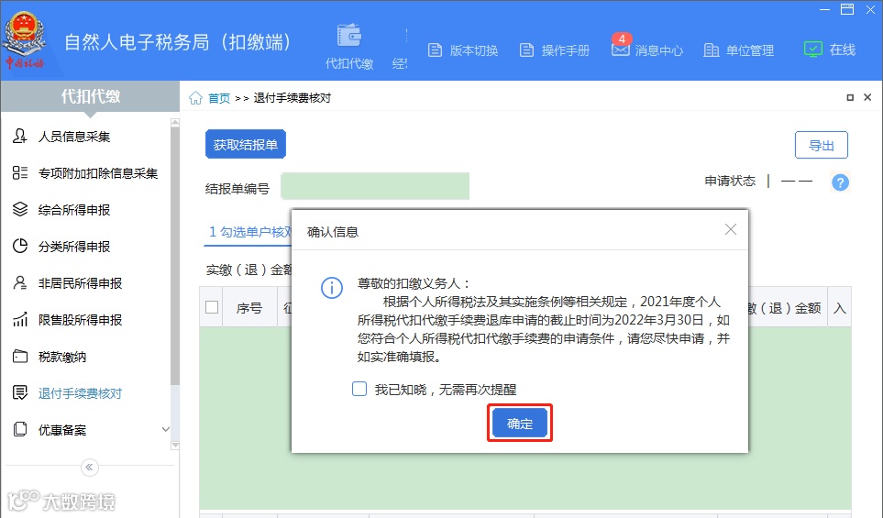883x518 pixels.
Task: Click the tax bureau emblem logo
Action: [24, 39]
